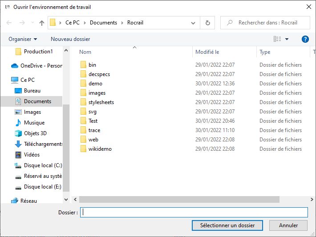Select the wikidemo folder icon
Screen dimensions: 316x237
[83, 149]
